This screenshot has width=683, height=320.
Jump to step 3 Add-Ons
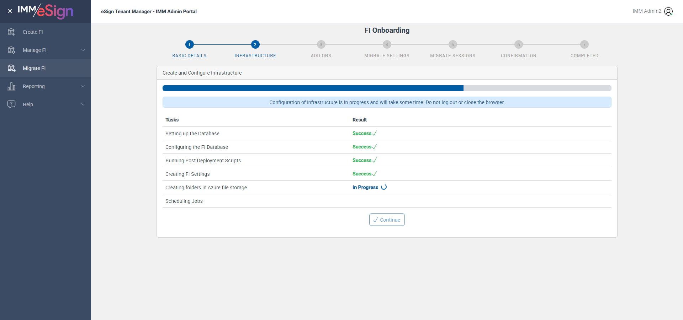(321, 44)
